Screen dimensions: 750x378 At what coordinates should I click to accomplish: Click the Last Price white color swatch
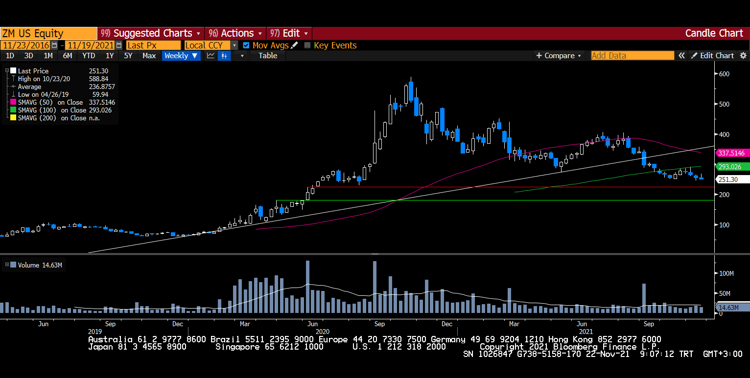coord(13,71)
